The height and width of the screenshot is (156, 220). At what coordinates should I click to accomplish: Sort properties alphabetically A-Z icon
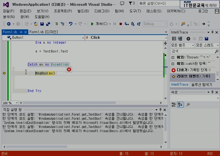[180, 105]
